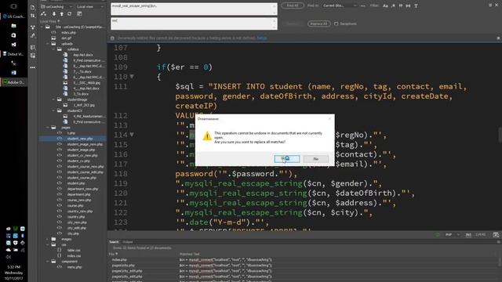Click the Task View icon on taskbar
The height and width of the screenshot is (282, 502).
pyautogui.click(x=13, y=6)
